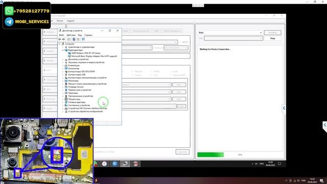Click the Устройства HID category icon

click(x=66, y=108)
